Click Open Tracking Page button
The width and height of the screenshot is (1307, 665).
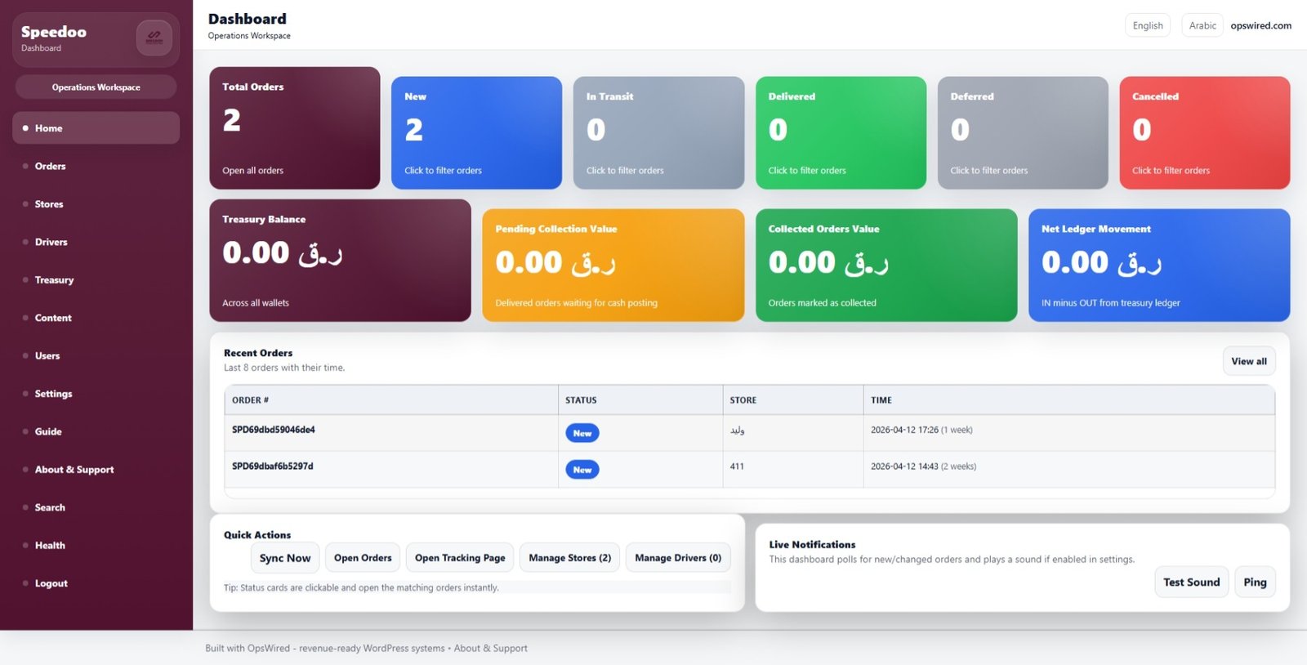tap(460, 558)
